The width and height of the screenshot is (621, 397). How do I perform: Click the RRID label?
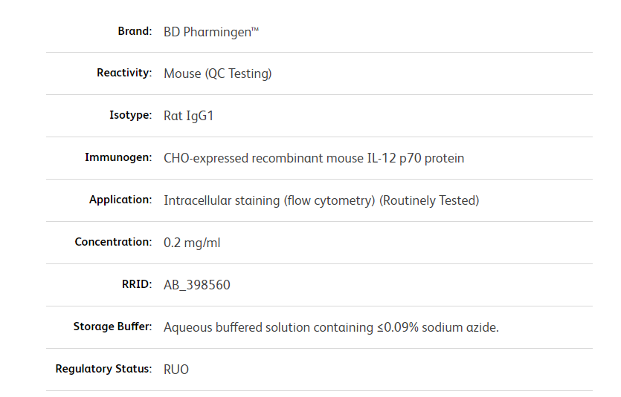[137, 284]
